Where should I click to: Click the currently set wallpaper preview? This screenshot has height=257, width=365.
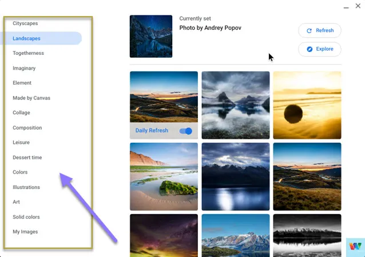click(x=151, y=36)
